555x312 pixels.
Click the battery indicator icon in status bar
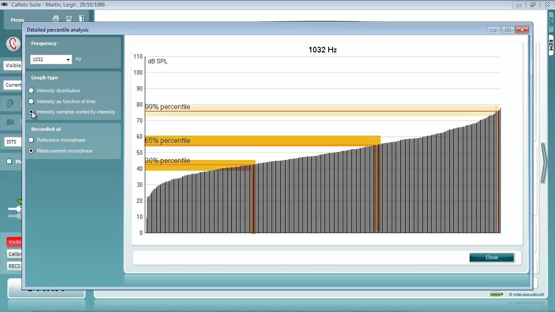496,294
